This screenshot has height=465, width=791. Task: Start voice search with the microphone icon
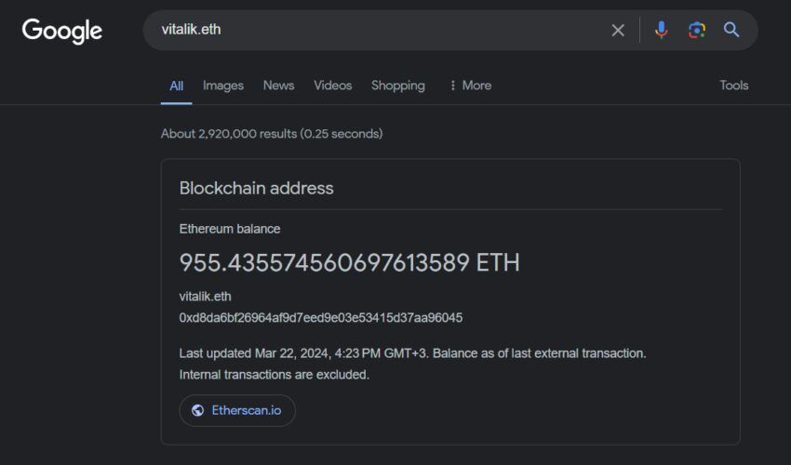661,30
